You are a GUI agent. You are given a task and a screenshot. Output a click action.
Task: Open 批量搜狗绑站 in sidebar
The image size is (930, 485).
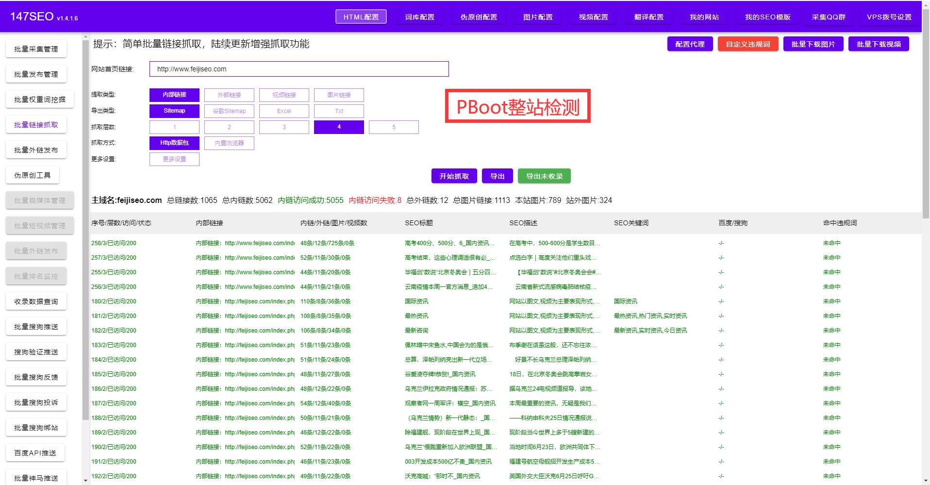pyautogui.click(x=36, y=428)
